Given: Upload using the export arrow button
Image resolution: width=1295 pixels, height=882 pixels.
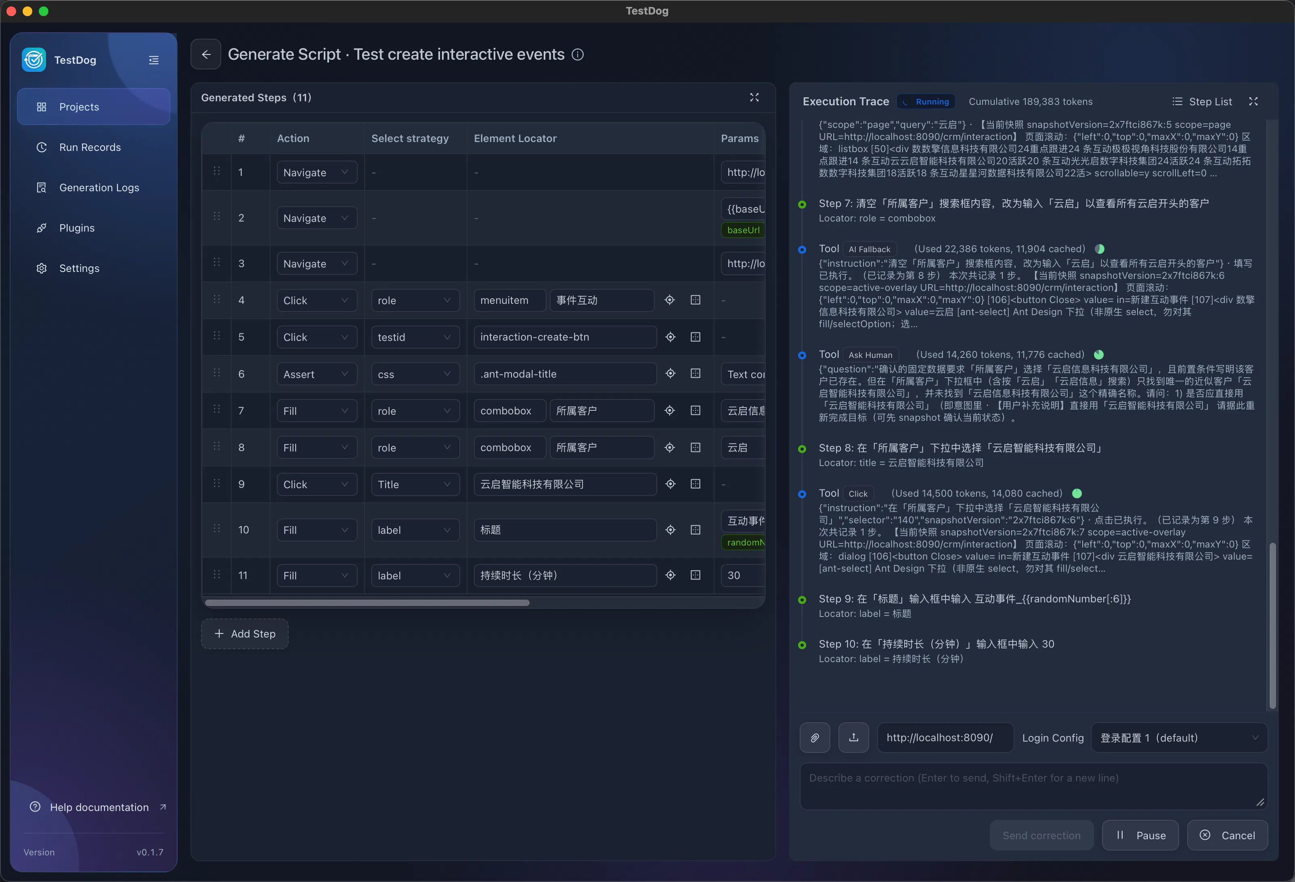Looking at the screenshot, I should pyautogui.click(x=854, y=738).
